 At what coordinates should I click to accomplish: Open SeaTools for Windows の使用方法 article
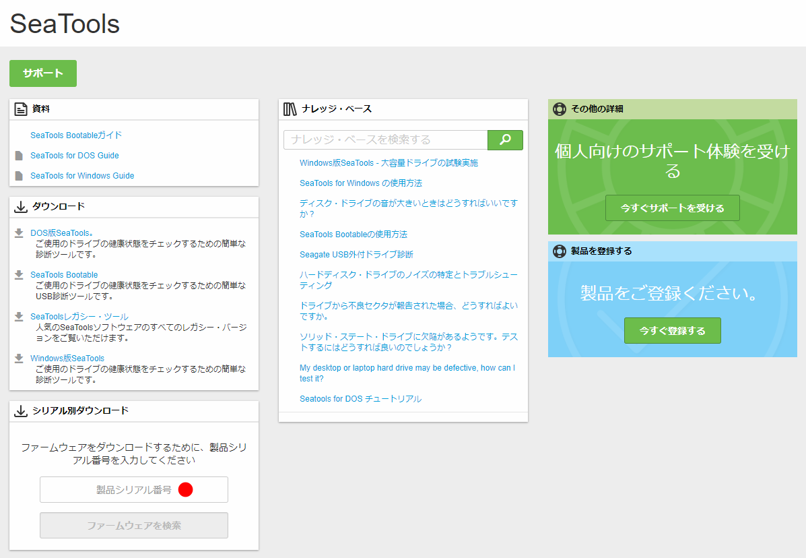click(x=361, y=183)
